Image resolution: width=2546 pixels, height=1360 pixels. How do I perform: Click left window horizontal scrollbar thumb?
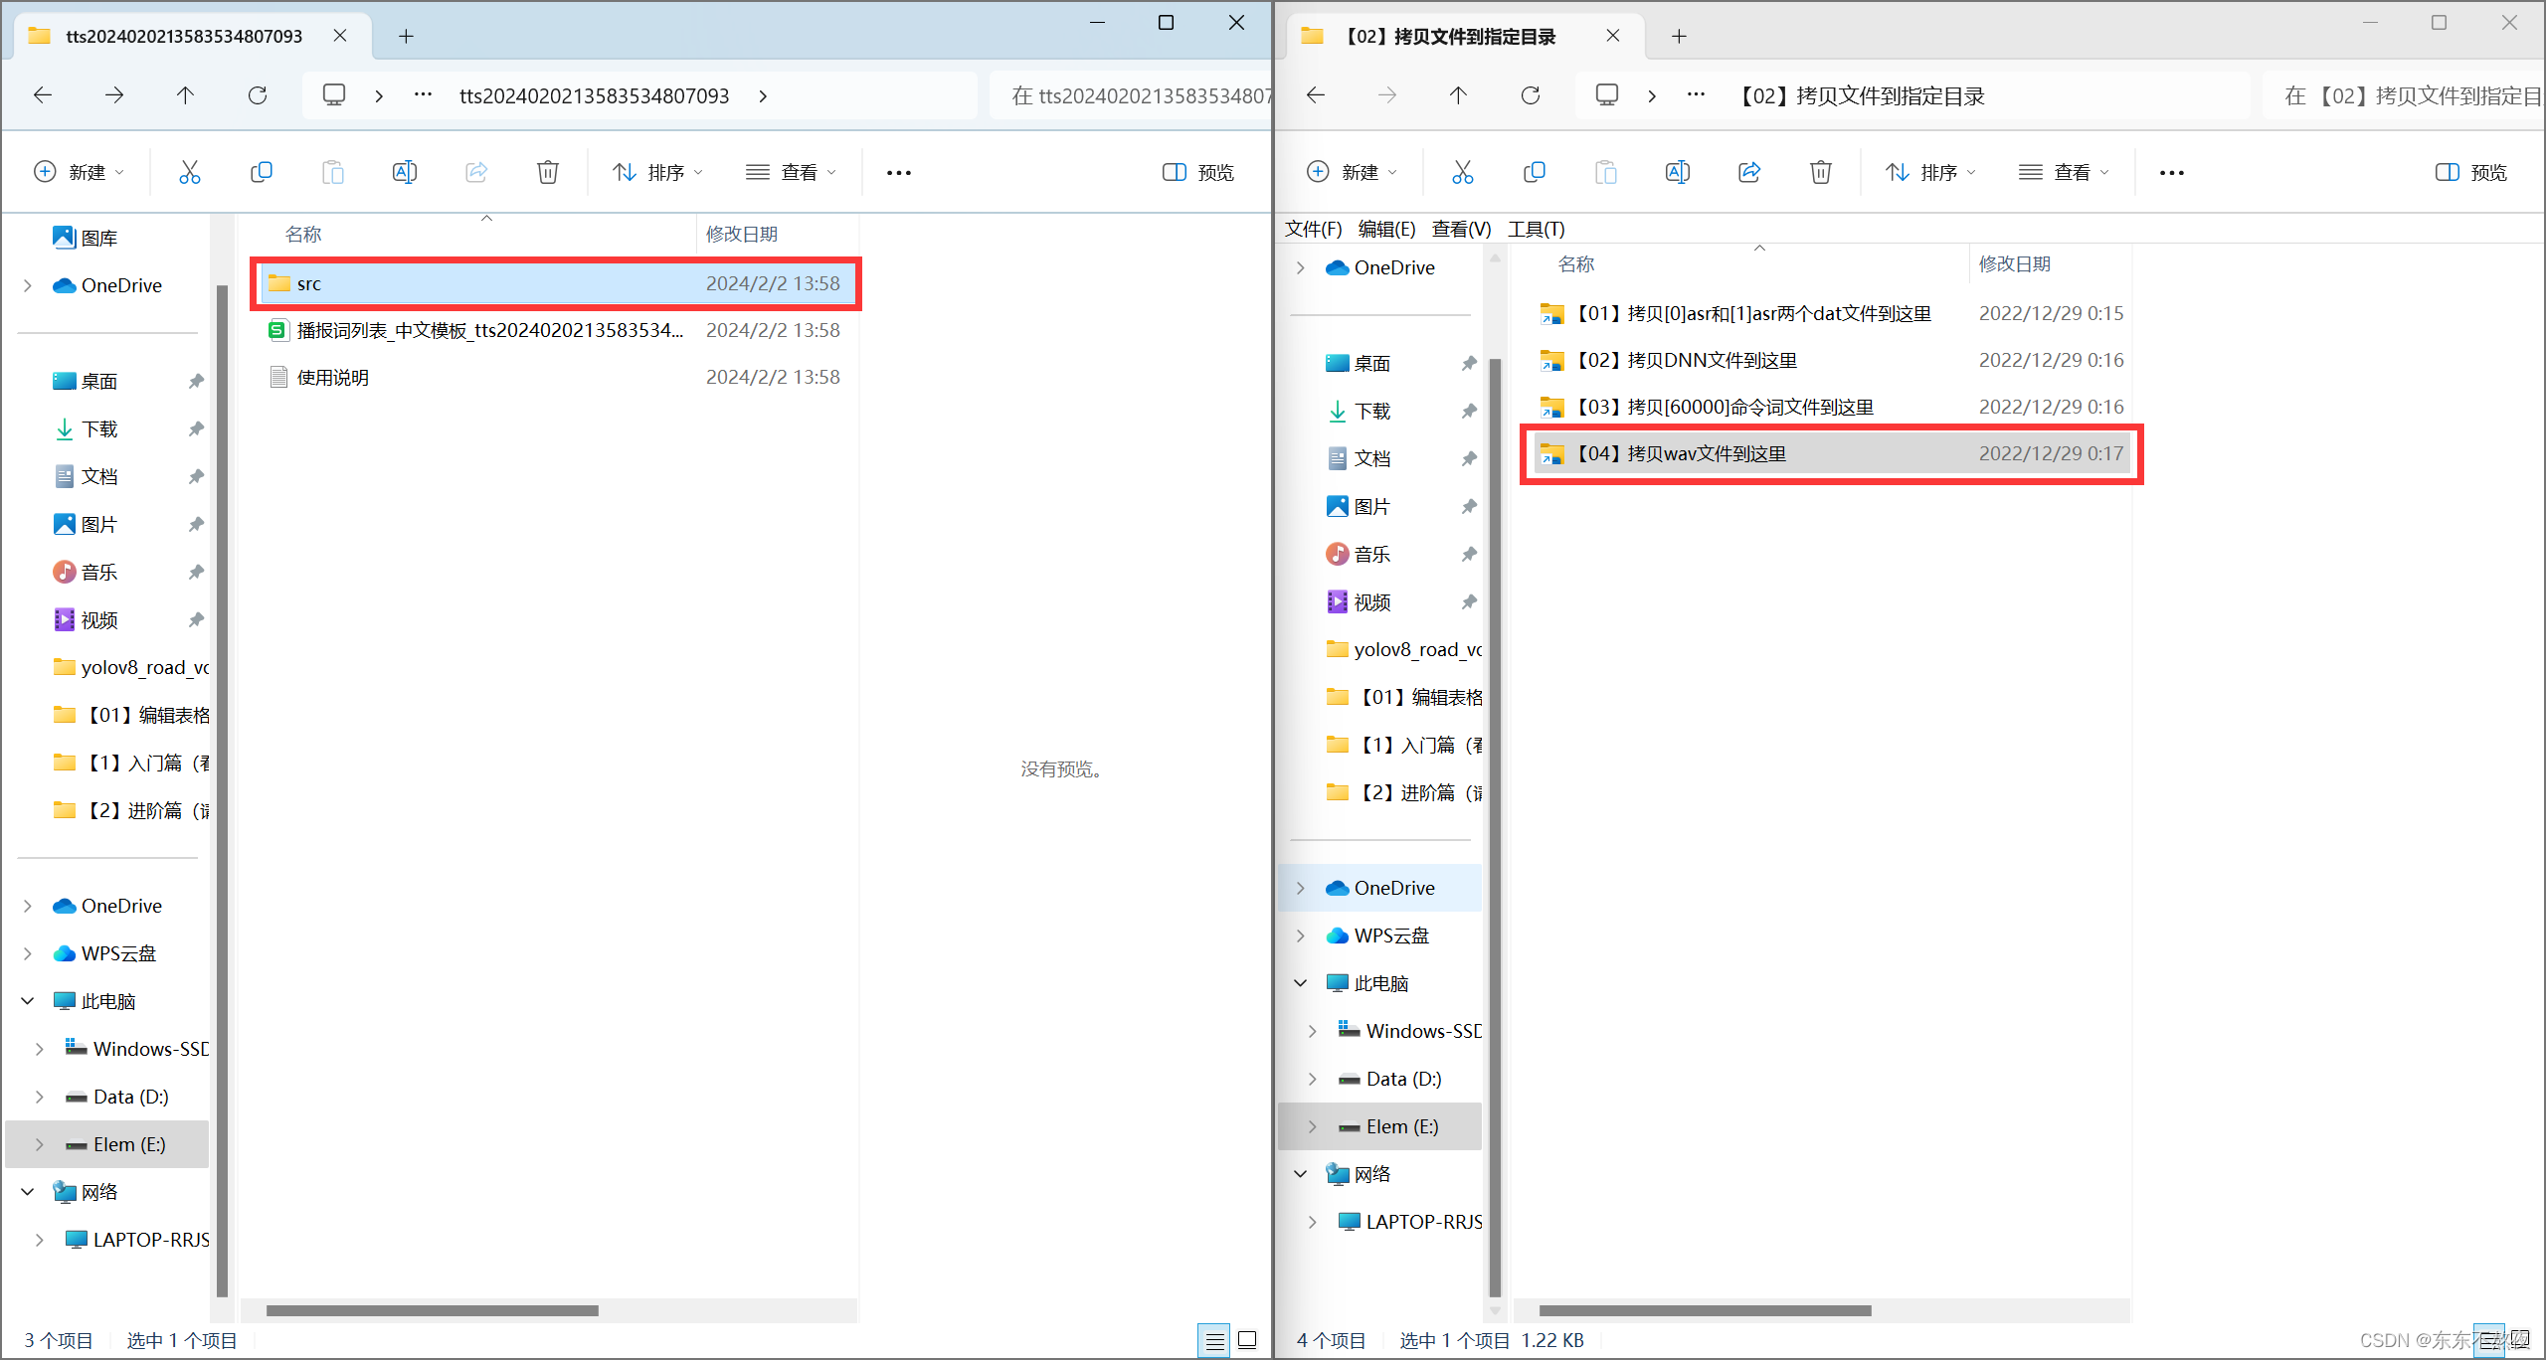(433, 1310)
